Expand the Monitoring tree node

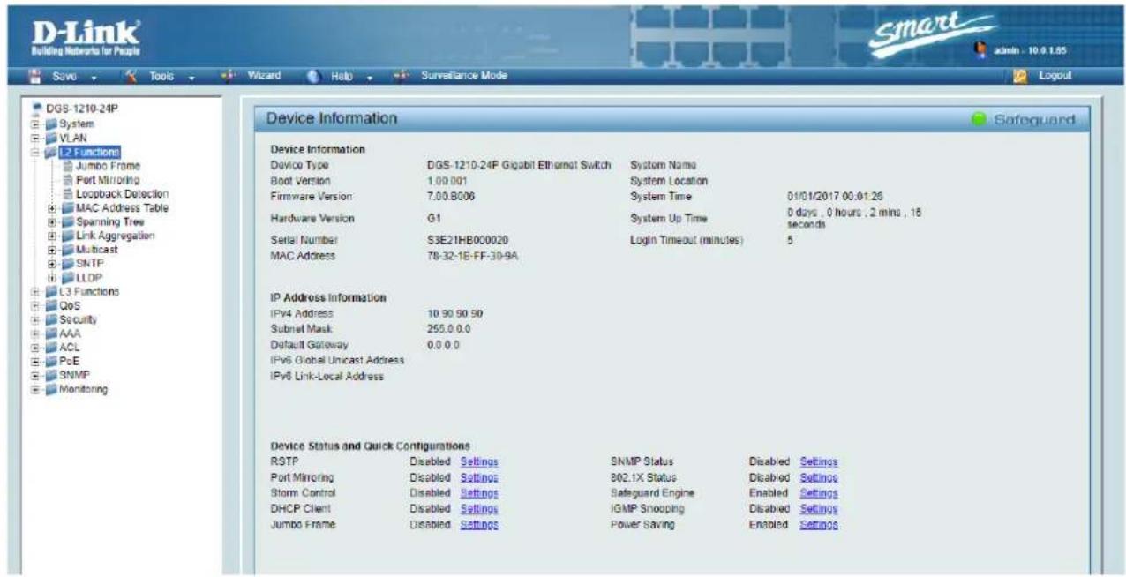[x=36, y=389]
